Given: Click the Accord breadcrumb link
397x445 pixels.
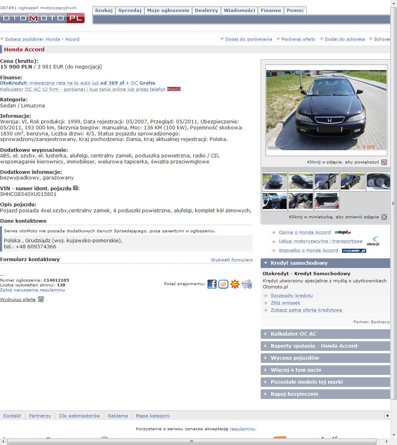Looking at the screenshot, I should 72,39.
